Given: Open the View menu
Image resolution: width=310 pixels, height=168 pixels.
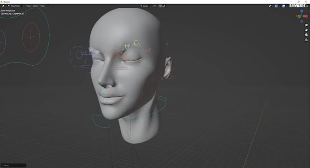Looking at the screenshot, I should [29, 6].
